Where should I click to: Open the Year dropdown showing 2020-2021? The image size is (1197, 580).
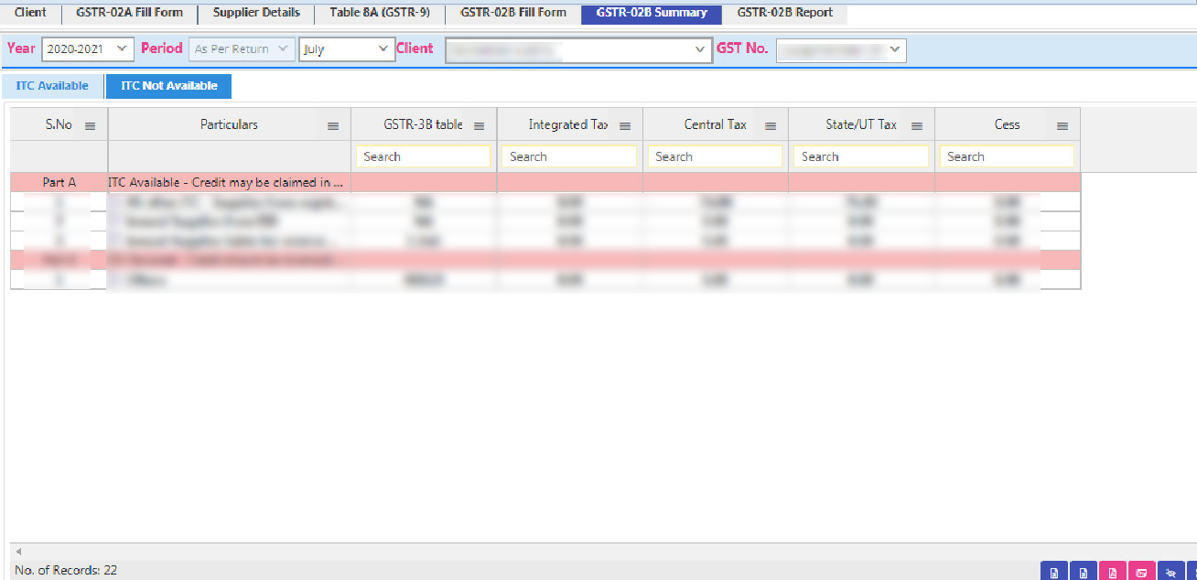click(x=88, y=49)
